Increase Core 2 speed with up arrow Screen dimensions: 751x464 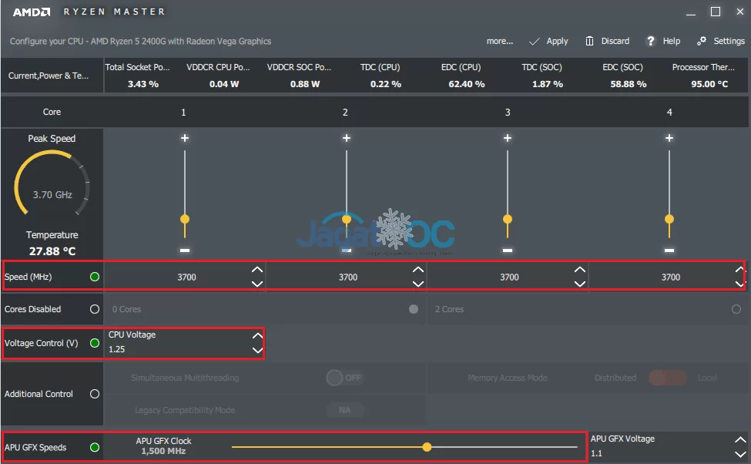click(x=418, y=270)
